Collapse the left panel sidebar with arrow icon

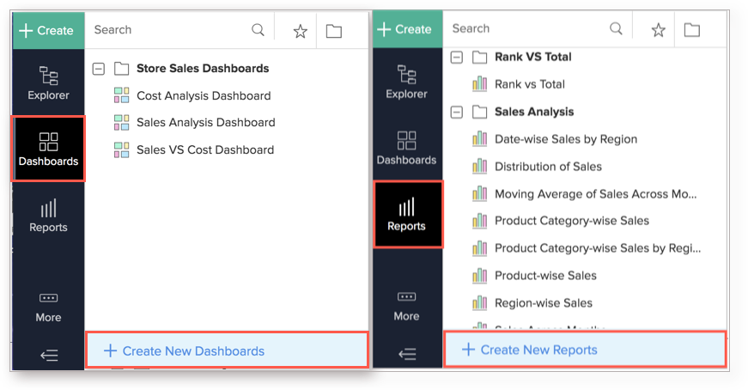pos(49,356)
